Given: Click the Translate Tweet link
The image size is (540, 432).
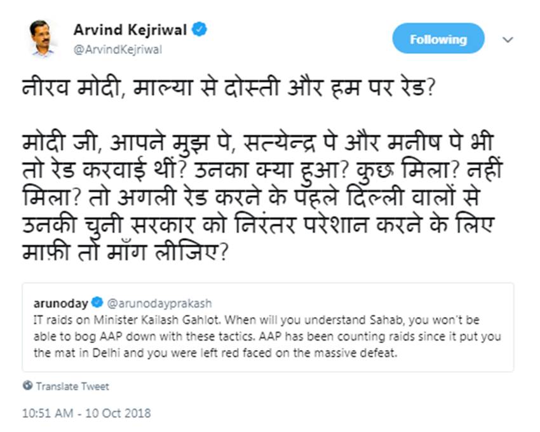Looking at the screenshot, I should [72, 386].
